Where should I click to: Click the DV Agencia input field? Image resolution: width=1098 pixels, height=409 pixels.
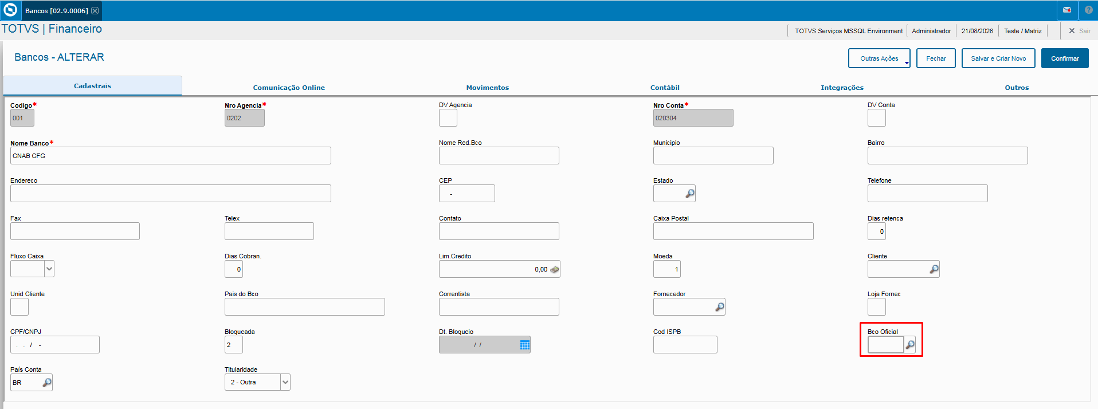pyautogui.click(x=448, y=118)
